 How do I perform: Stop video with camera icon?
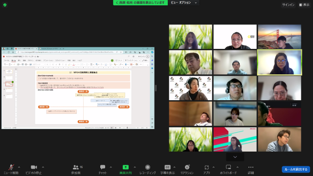pos(34,167)
